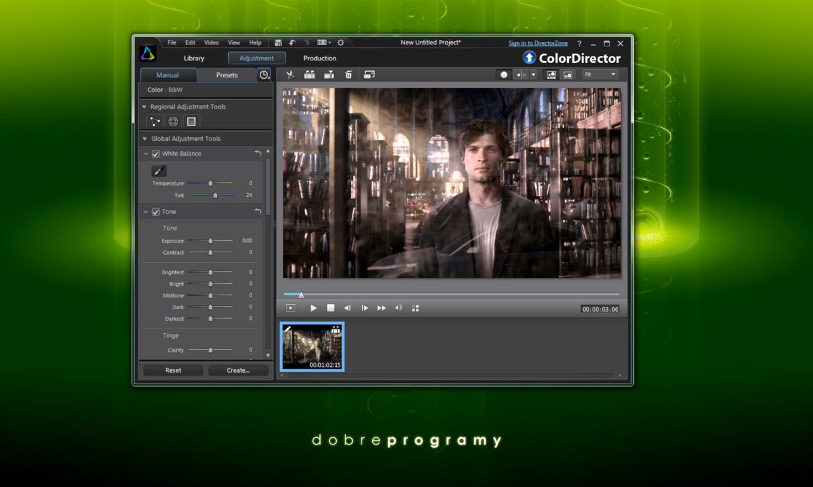Step to next frame
Screen dimensions: 813x487
(x=365, y=308)
